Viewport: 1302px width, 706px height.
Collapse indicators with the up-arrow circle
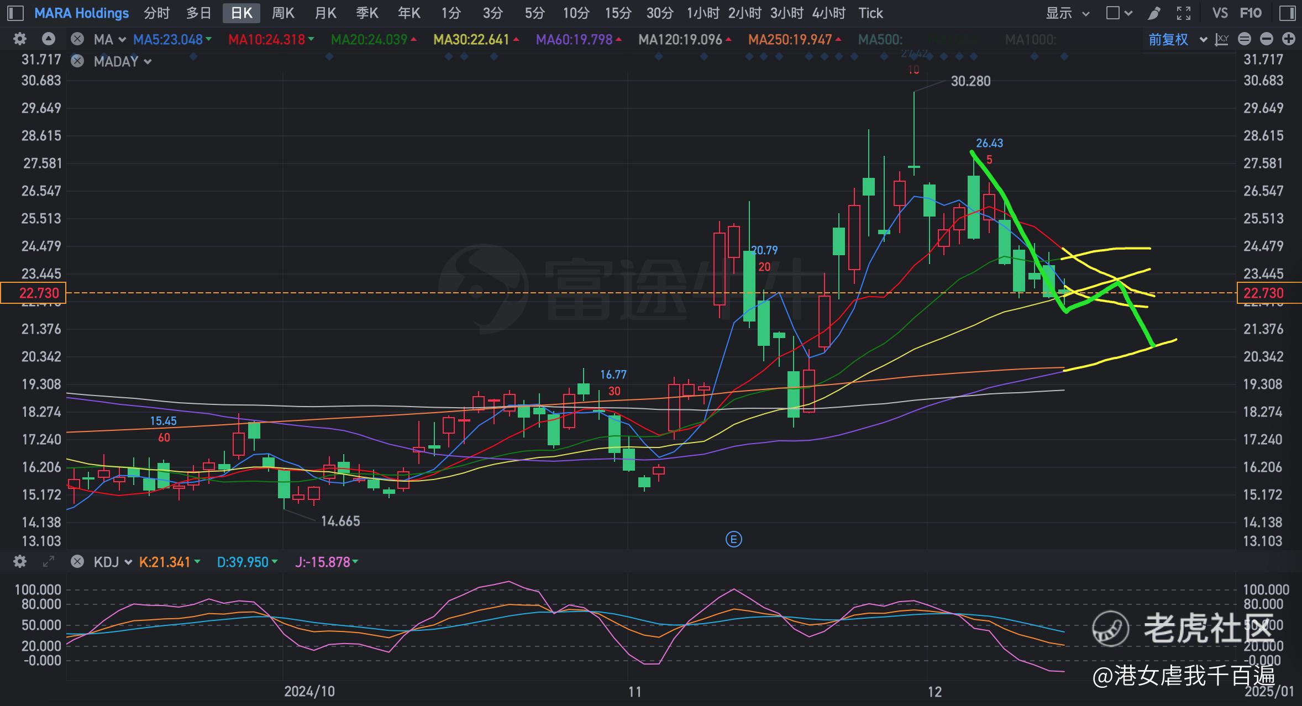click(x=49, y=39)
